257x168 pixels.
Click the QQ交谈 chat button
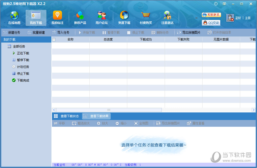click(211, 23)
